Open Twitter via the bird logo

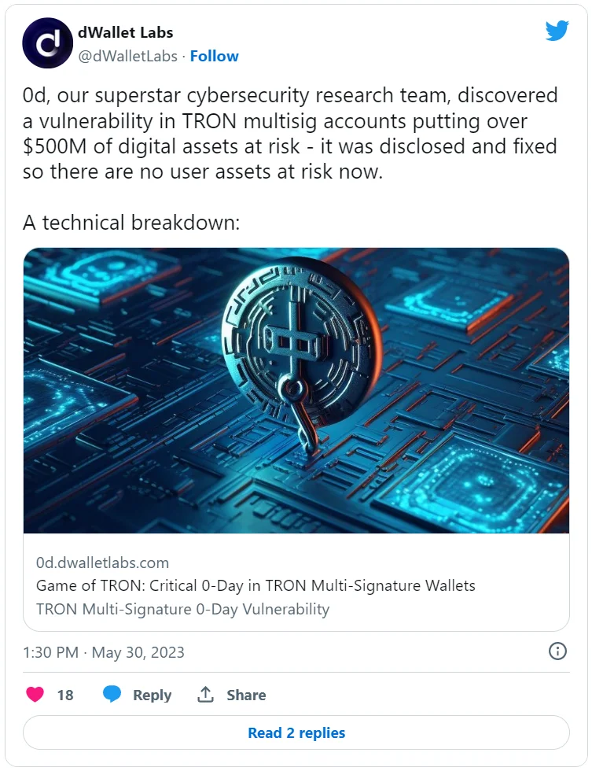tap(557, 31)
